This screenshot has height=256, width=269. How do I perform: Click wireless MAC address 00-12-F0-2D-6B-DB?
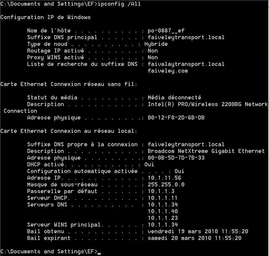(x=176, y=118)
